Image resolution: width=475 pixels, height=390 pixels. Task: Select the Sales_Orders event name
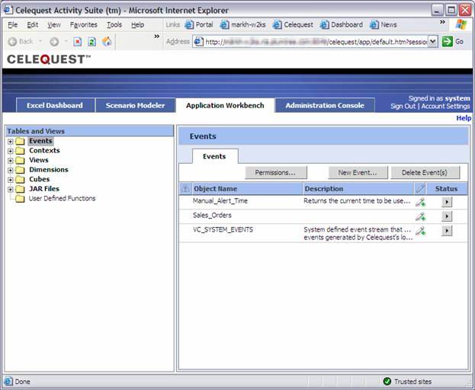pos(212,216)
